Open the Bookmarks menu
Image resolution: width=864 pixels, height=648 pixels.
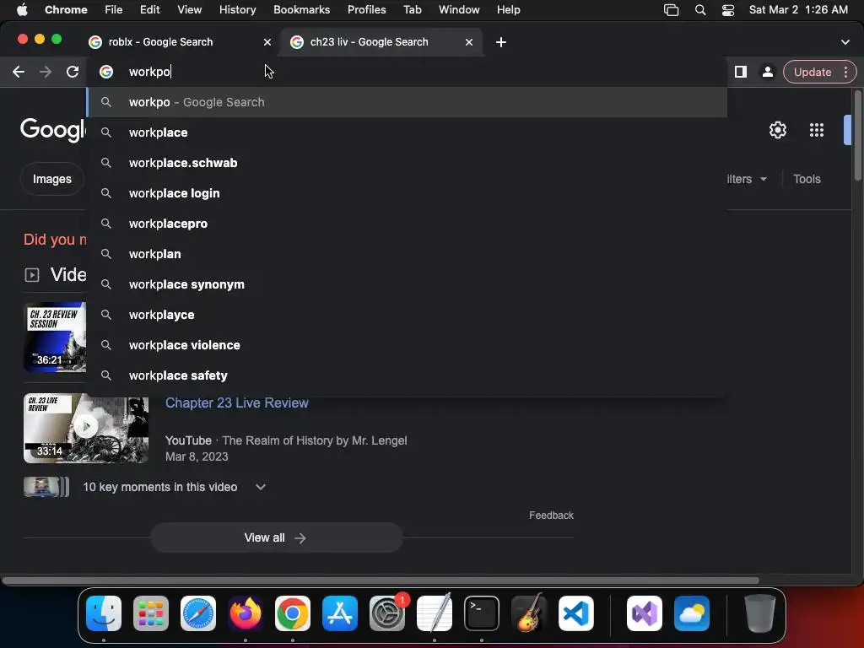coord(301,10)
